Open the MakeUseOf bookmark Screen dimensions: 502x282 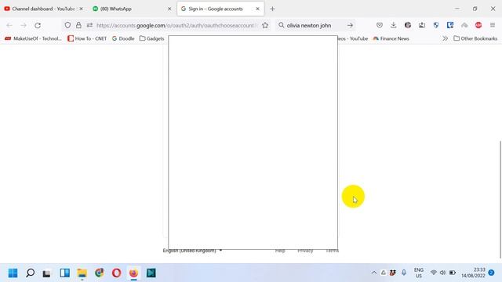click(33, 38)
